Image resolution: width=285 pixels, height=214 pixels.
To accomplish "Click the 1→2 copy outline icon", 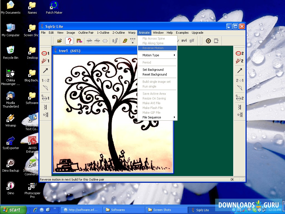I will [x=45, y=80].
